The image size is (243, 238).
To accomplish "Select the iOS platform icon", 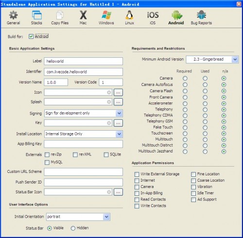I will [153, 15].
